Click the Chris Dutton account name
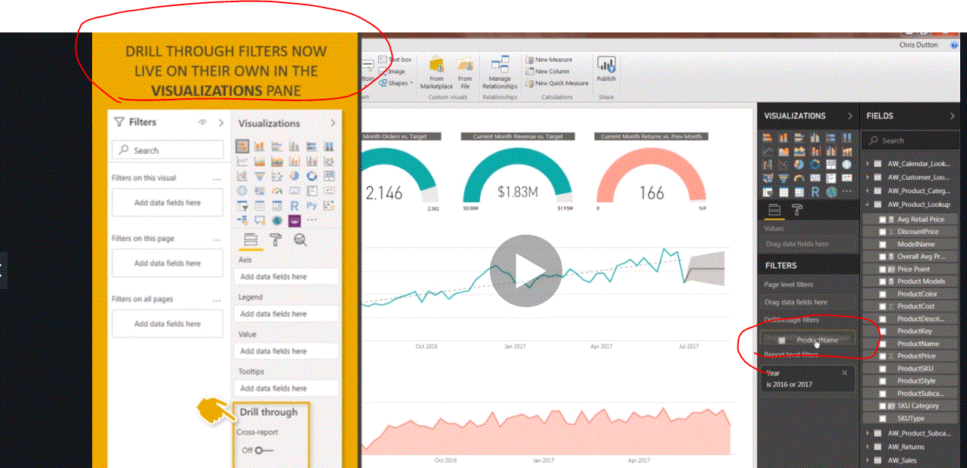Viewport: 967px width, 468px height. click(x=918, y=45)
